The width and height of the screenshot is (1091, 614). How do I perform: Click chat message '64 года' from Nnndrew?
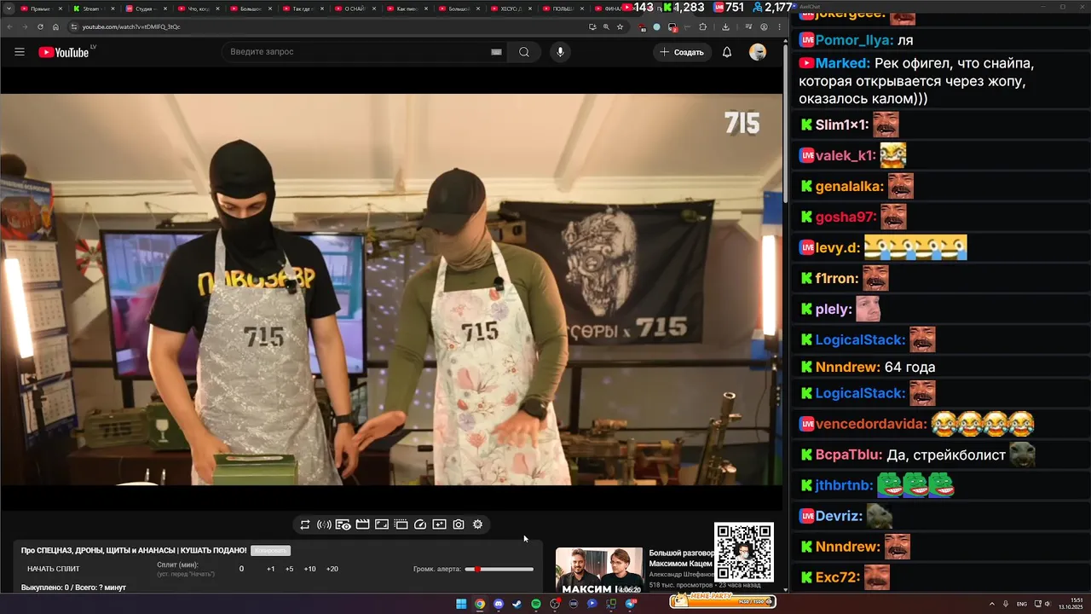pyautogui.click(x=909, y=368)
